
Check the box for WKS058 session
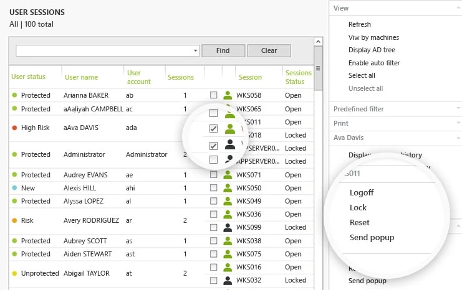214,96
